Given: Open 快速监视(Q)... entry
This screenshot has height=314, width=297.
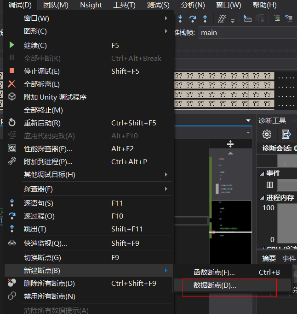Looking at the screenshot, I should click(x=88, y=243).
